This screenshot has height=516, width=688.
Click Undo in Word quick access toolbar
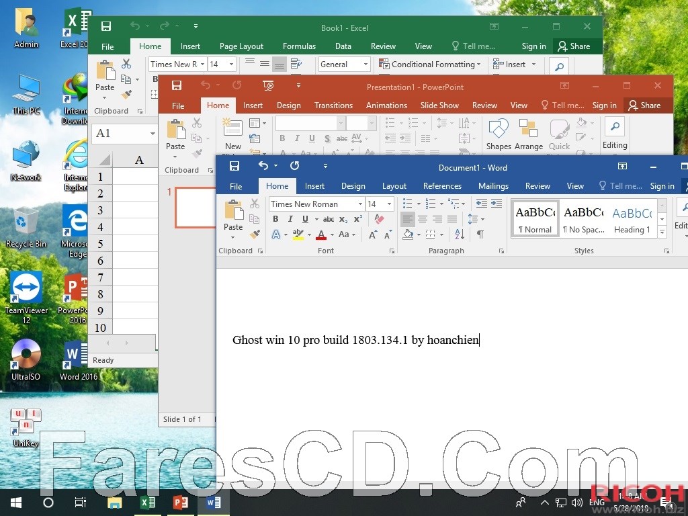[x=263, y=165]
